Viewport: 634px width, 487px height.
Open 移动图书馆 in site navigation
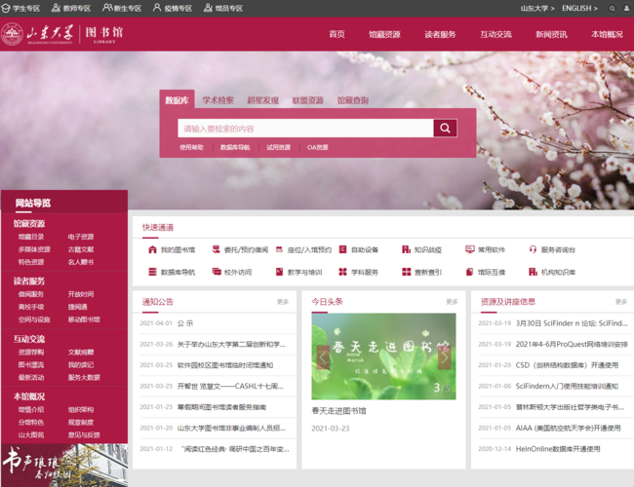coord(84,319)
